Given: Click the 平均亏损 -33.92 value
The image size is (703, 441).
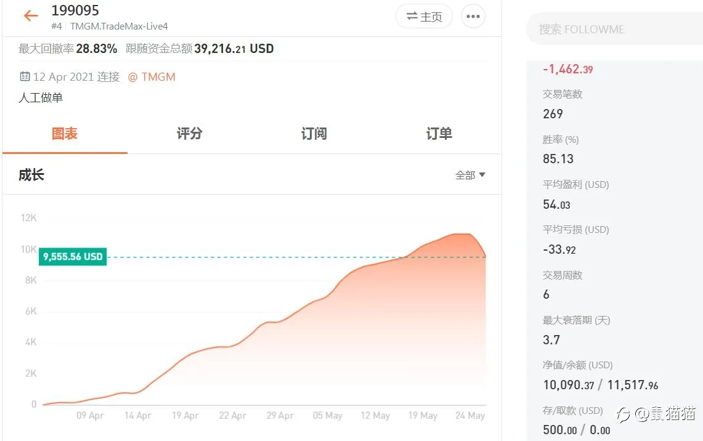Looking at the screenshot, I should pyautogui.click(x=559, y=249).
